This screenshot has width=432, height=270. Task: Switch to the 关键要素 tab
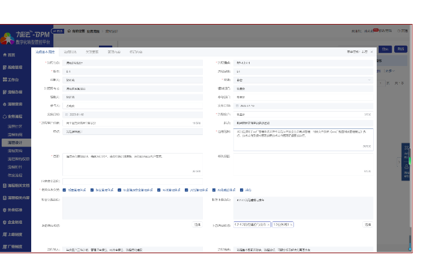click(x=92, y=52)
